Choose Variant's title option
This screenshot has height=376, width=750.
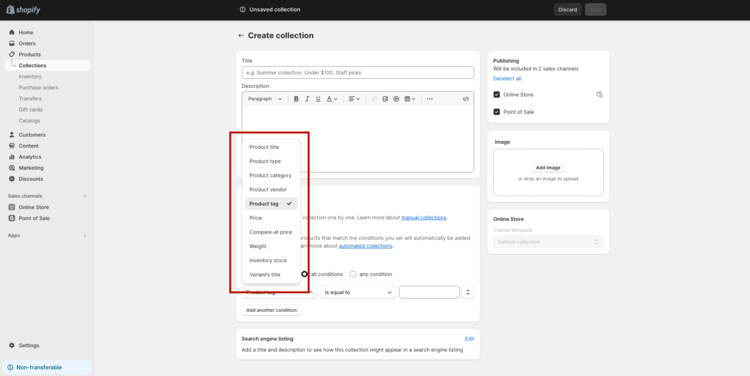tap(271, 274)
